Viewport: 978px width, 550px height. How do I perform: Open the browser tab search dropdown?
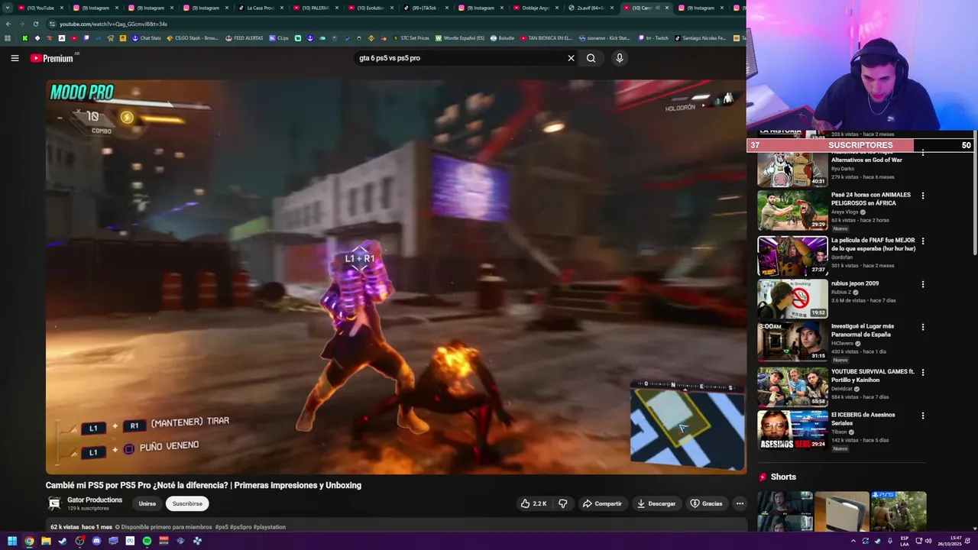coord(7,8)
